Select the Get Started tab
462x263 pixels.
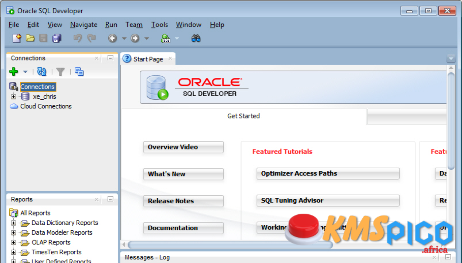tap(244, 116)
